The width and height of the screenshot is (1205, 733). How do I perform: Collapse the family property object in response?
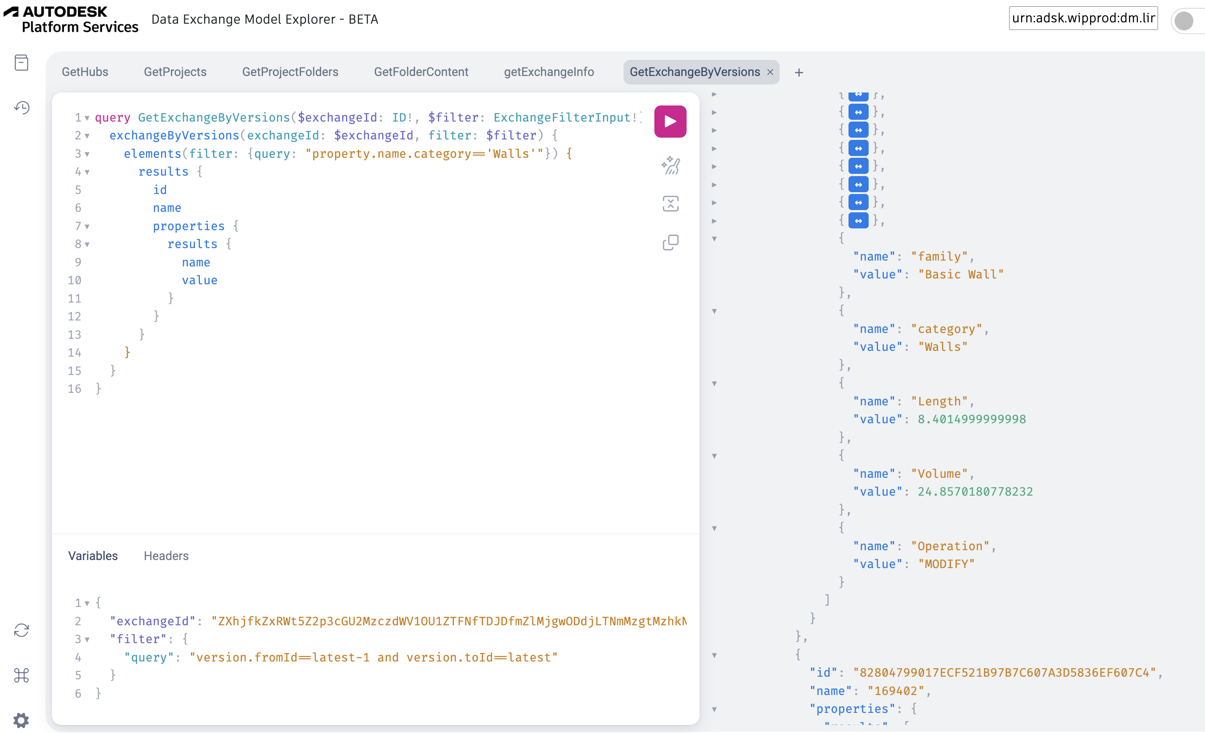[714, 239]
